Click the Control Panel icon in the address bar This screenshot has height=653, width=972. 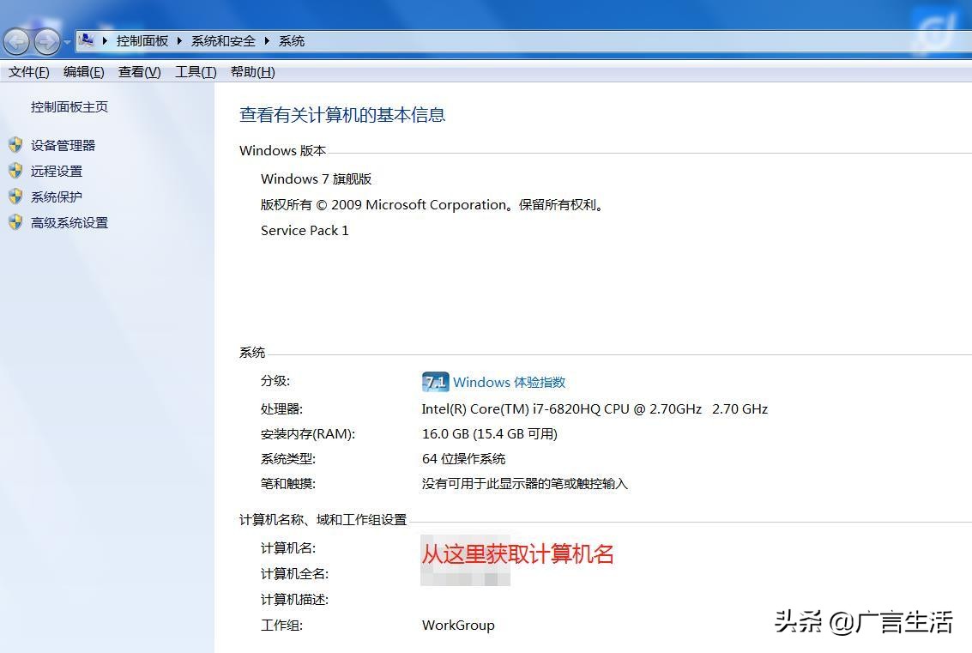click(x=86, y=39)
